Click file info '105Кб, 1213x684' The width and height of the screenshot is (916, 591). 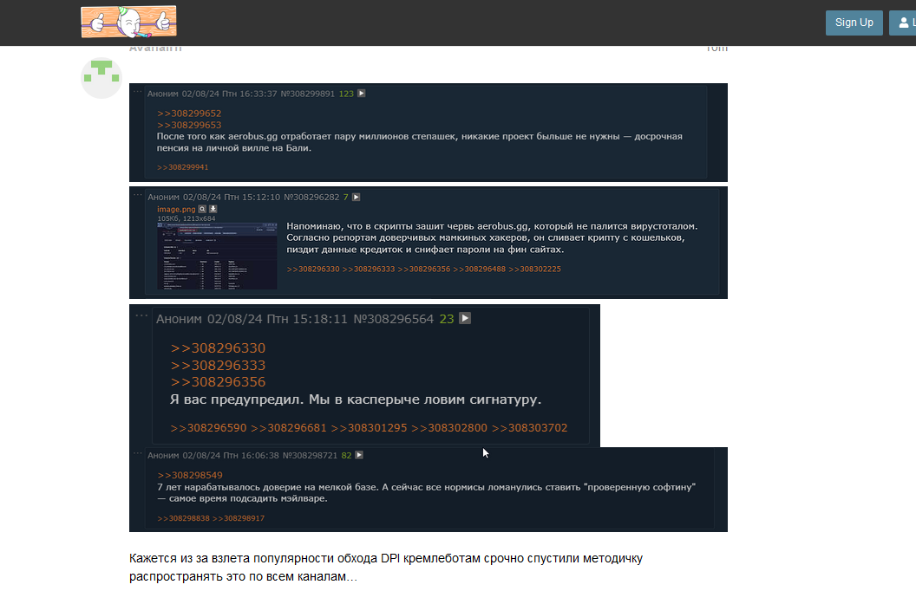186,218
